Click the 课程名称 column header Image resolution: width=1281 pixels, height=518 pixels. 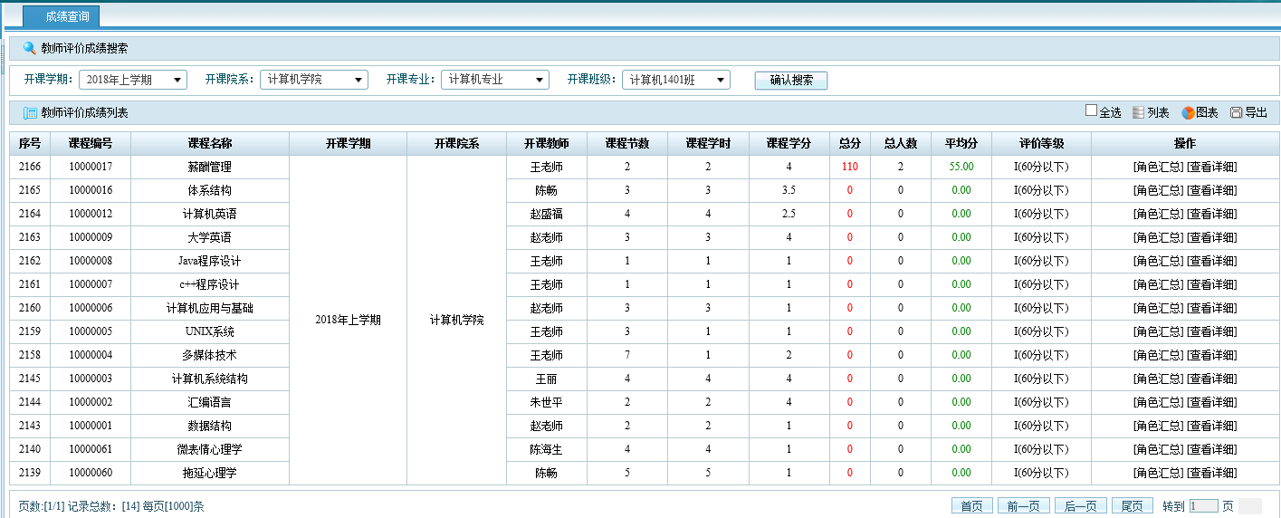tap(210, 143)
